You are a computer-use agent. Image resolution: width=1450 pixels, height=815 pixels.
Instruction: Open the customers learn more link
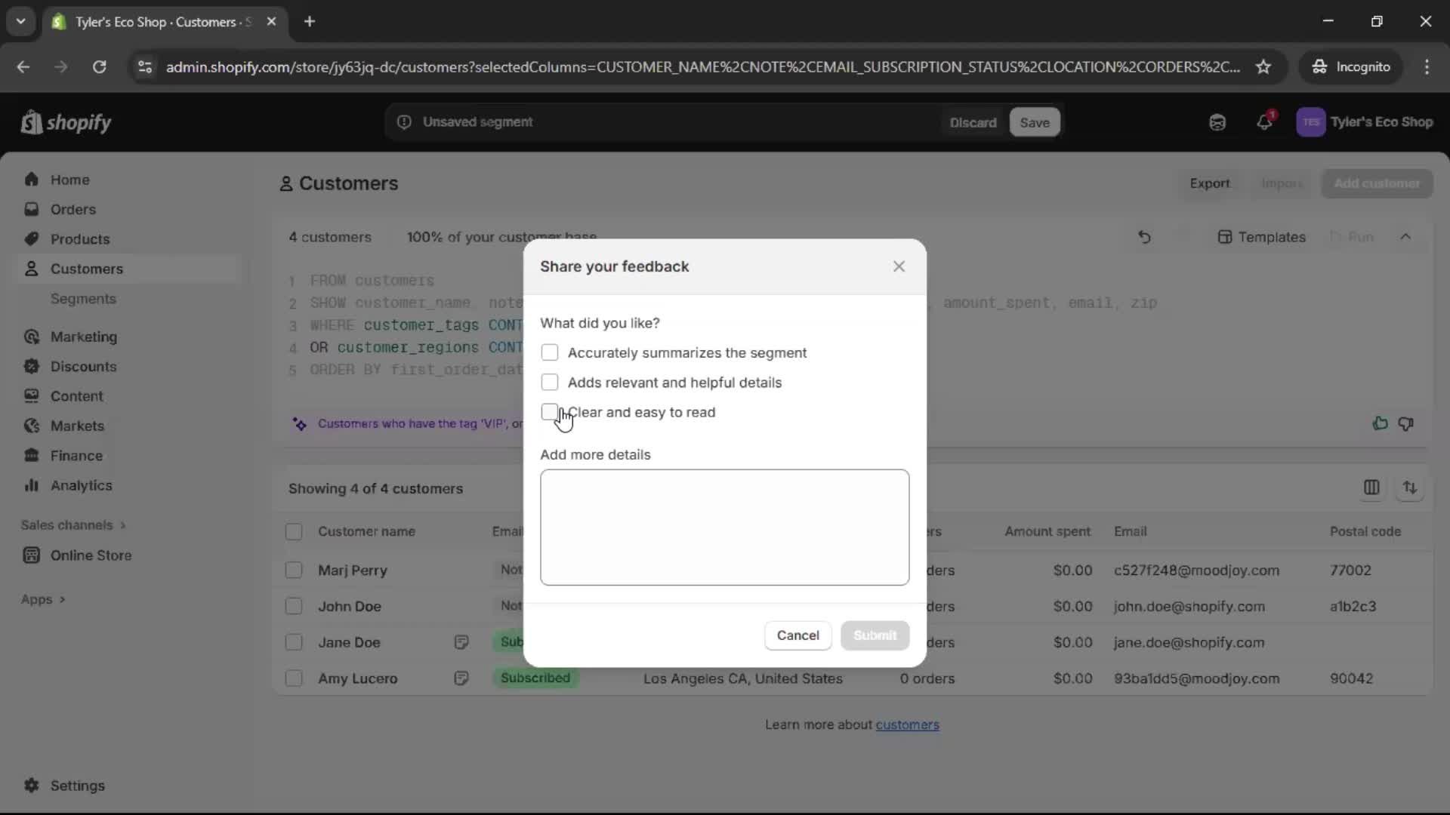click(x=908, y=724)
